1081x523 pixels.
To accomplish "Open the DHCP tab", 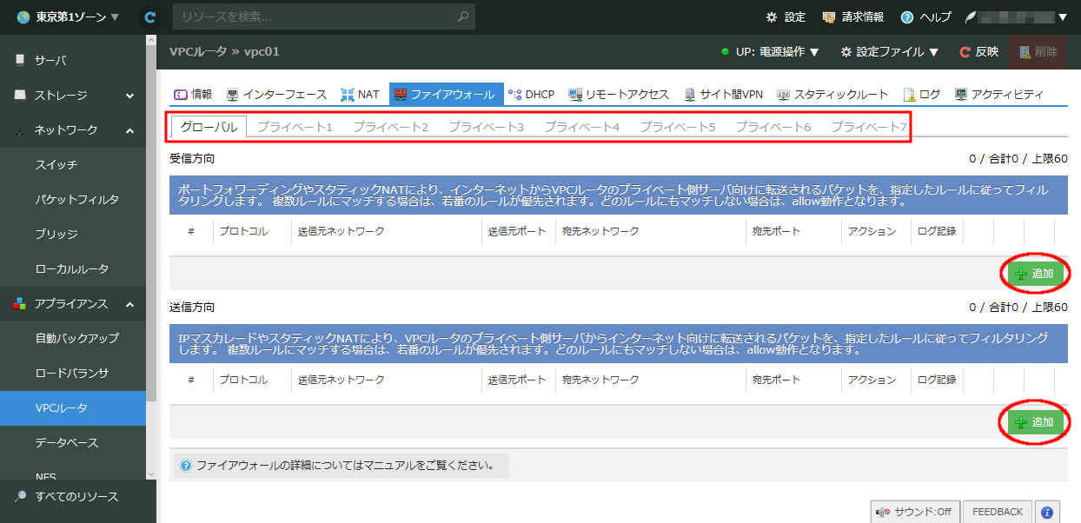I will pos(531,94).
